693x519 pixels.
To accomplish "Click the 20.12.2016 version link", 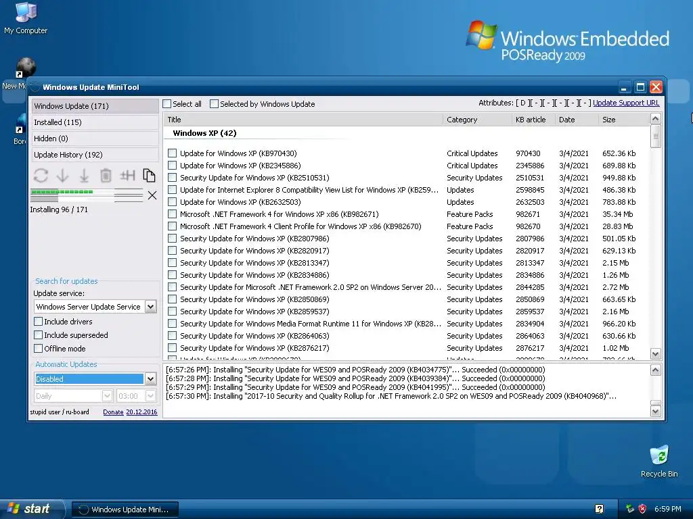I will [x=141, y=412].
